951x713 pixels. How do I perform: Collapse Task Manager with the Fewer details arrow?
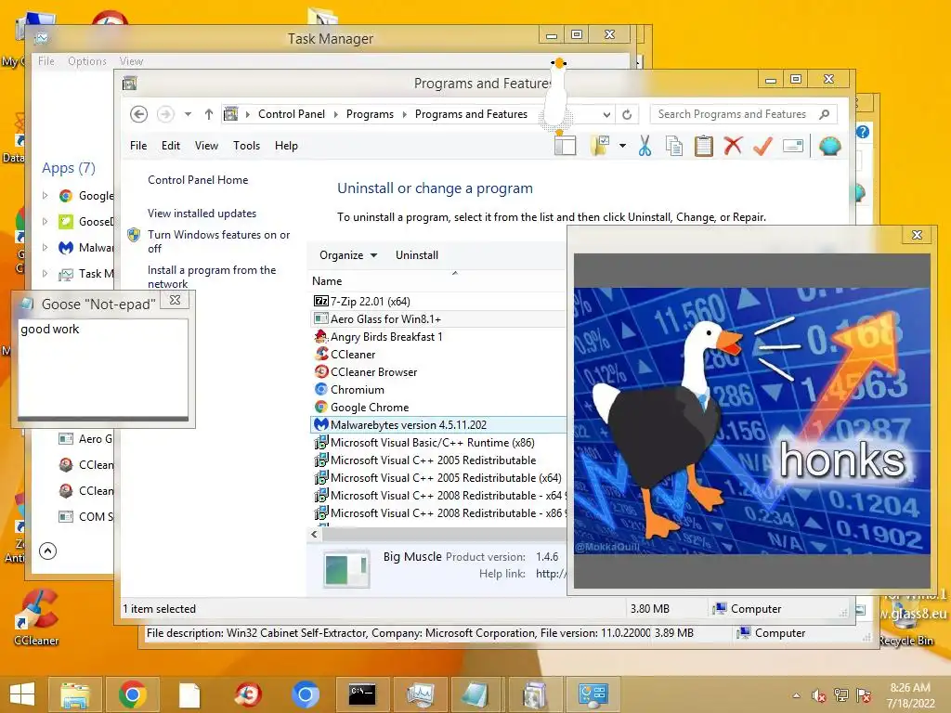[48, 551]
